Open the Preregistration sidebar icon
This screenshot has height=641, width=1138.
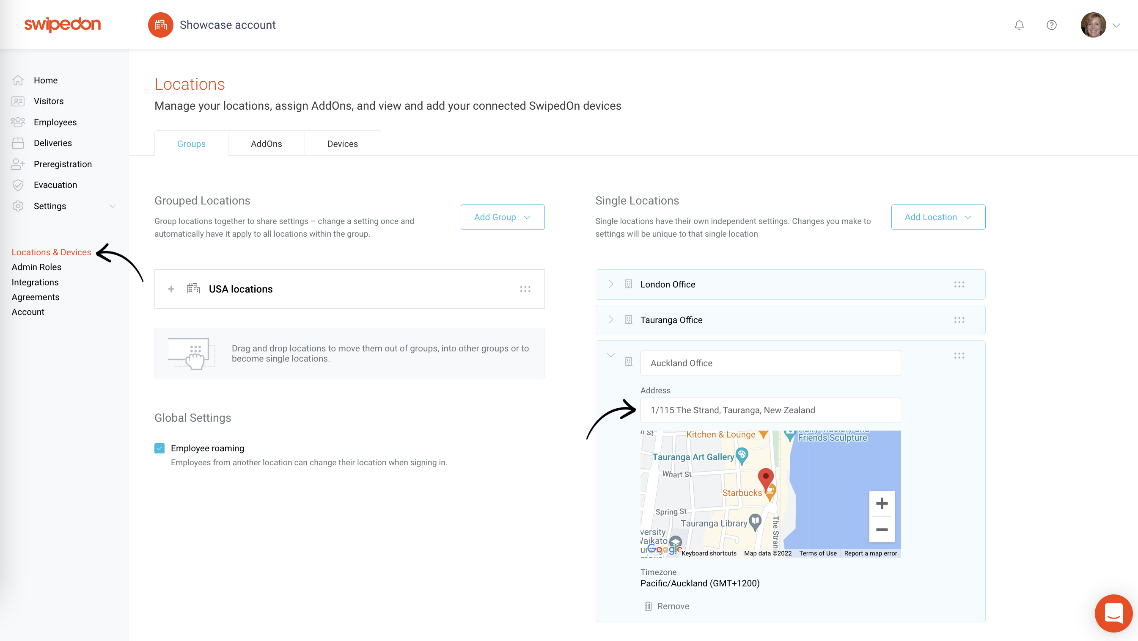18,164
